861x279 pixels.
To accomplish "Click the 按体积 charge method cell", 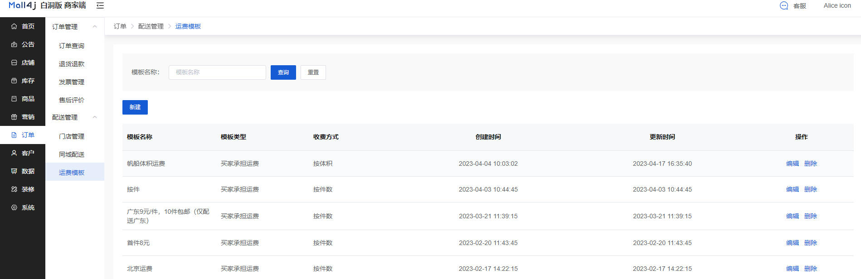I will (x=323, y=164).
